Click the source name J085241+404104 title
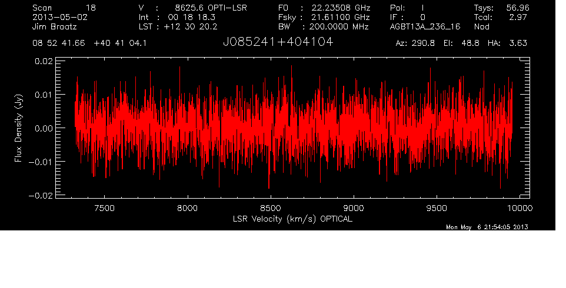The width and height of the screenshot is (566, 288). point(278,42)
